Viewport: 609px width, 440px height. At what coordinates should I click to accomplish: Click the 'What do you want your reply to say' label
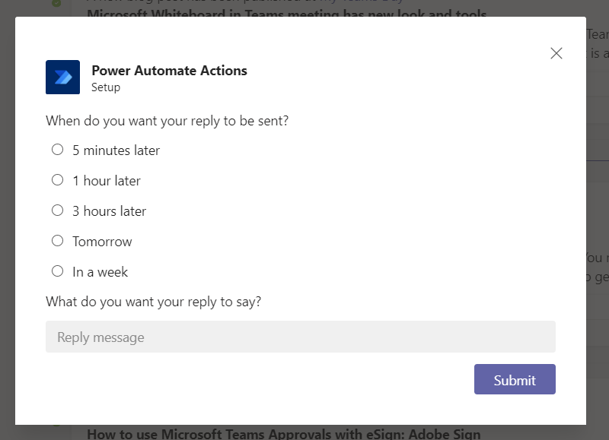153,302
